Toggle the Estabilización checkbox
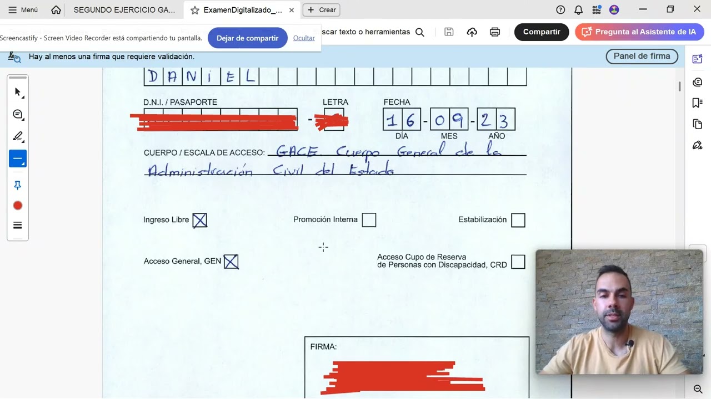This screenshot has height=399, width=711. tap(518, 220)
